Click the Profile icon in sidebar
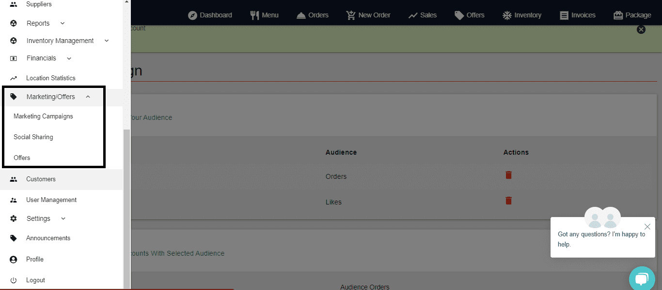Screen dimensions: 662x290 pyautogui.click(x=14, y=260)
